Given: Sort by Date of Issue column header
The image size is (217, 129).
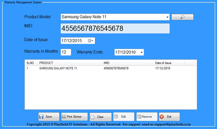Looking at the screenshot, I should tap(169, 63).
